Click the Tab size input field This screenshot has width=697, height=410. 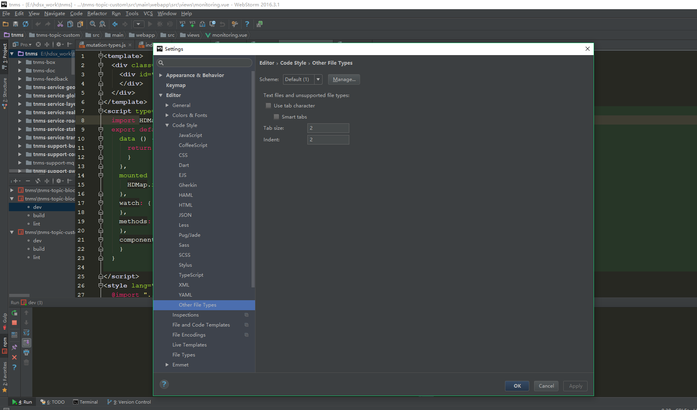pyautogui.click(x=328, y=128)
